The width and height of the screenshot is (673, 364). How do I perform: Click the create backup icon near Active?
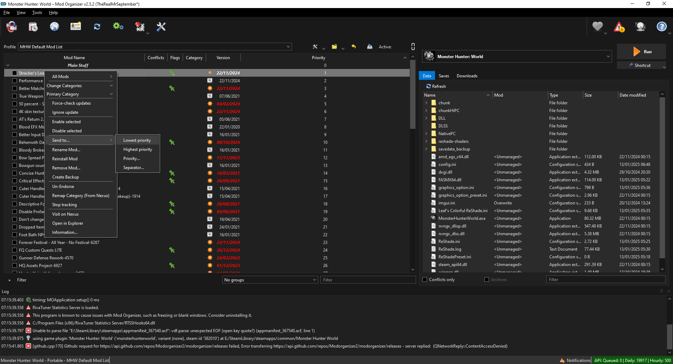pyautogui.click(x=370, y=47)
